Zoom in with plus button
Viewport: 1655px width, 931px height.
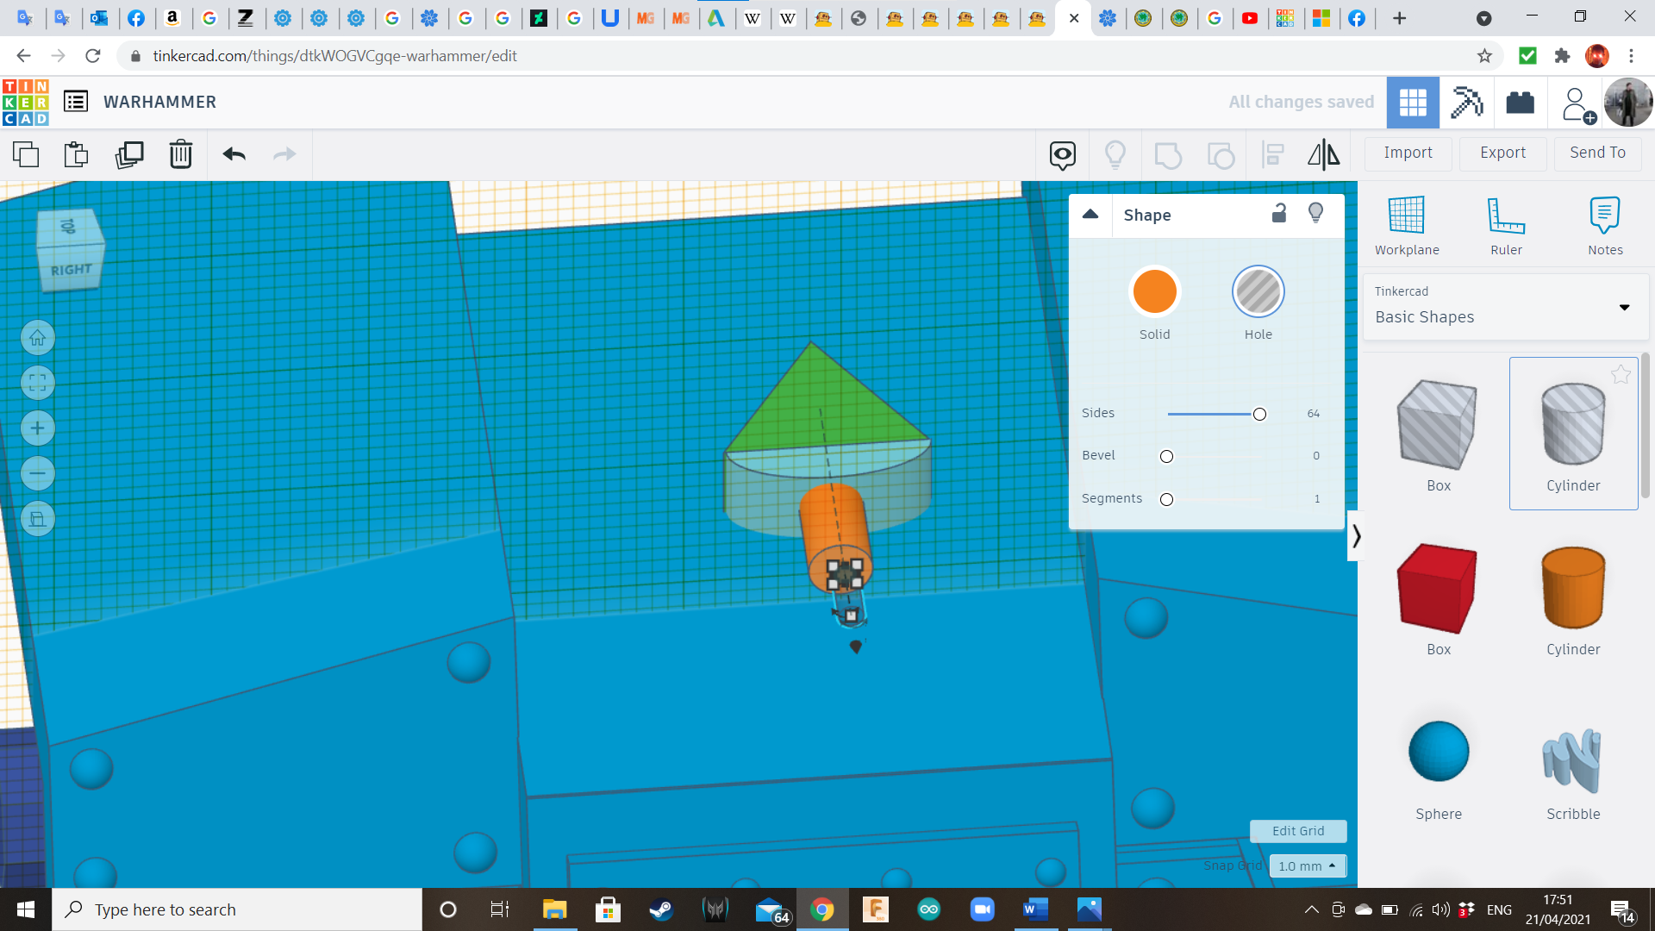pos(37,428)
